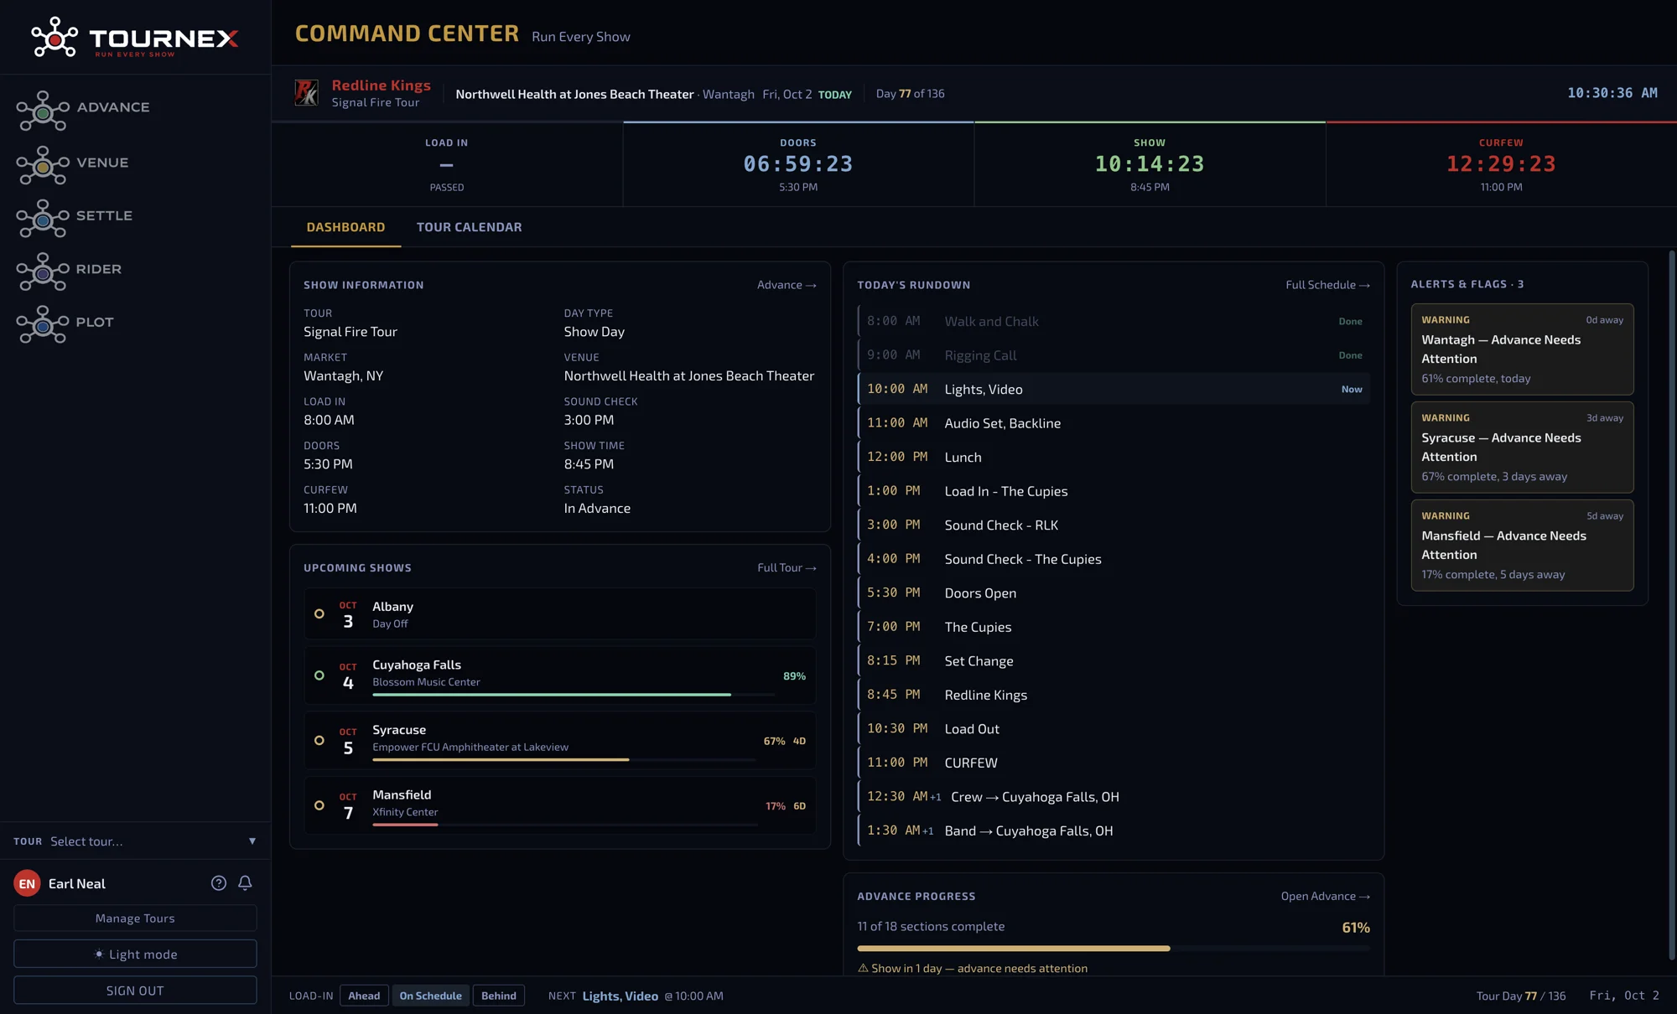Set load-in status to Ahead
Viewport: 1677px width, 1014px height.
pyautogui.click(x=364, y=996)
